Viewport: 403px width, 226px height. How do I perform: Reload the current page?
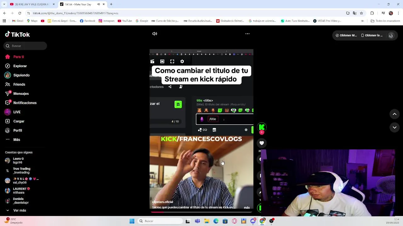pyautogui.click(x=20, y=13)
